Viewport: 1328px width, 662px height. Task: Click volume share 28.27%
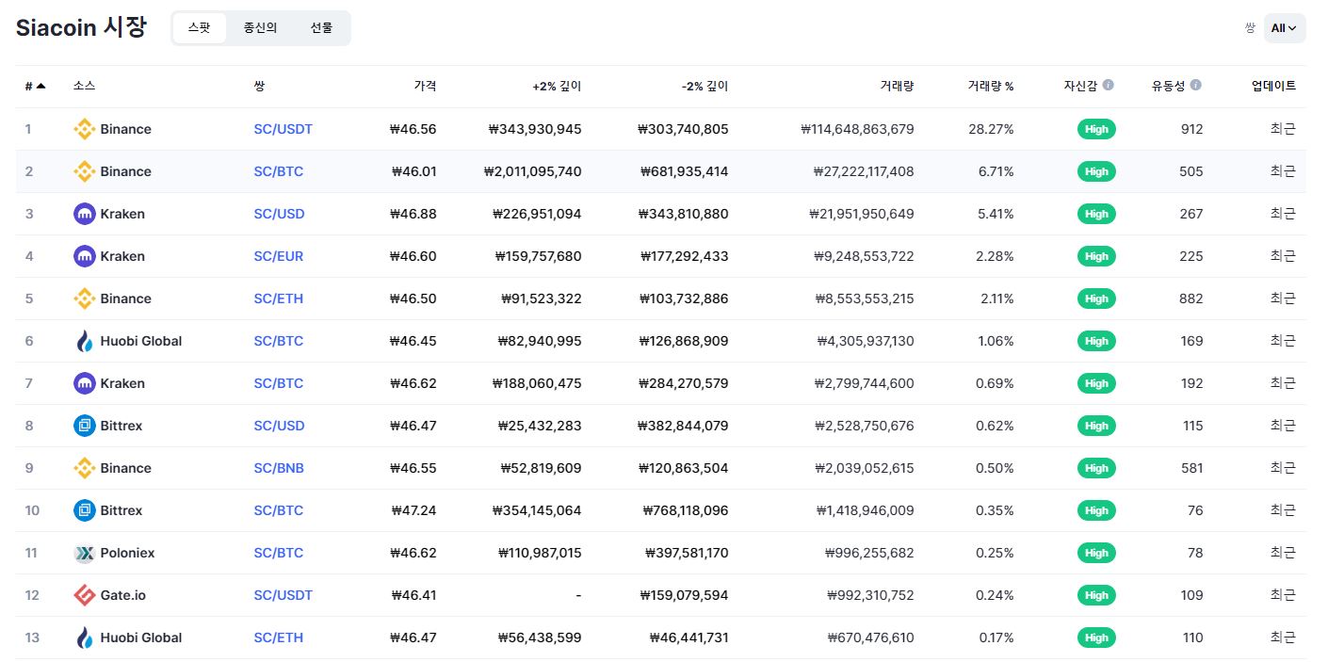tap(991, 129)
